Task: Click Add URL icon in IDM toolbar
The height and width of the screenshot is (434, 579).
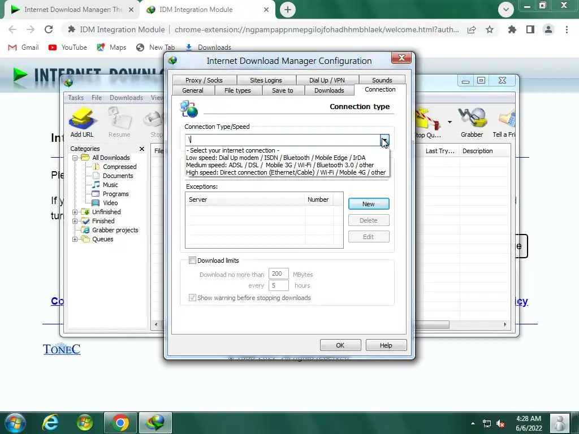Action: point(82,123)
